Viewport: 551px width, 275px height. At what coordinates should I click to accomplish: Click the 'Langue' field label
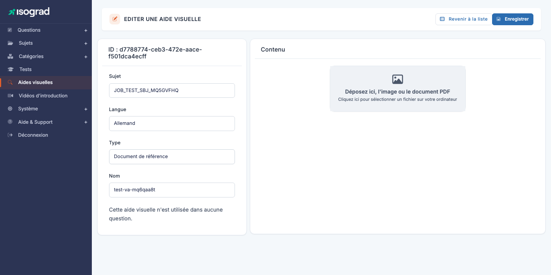pos(117,110)
